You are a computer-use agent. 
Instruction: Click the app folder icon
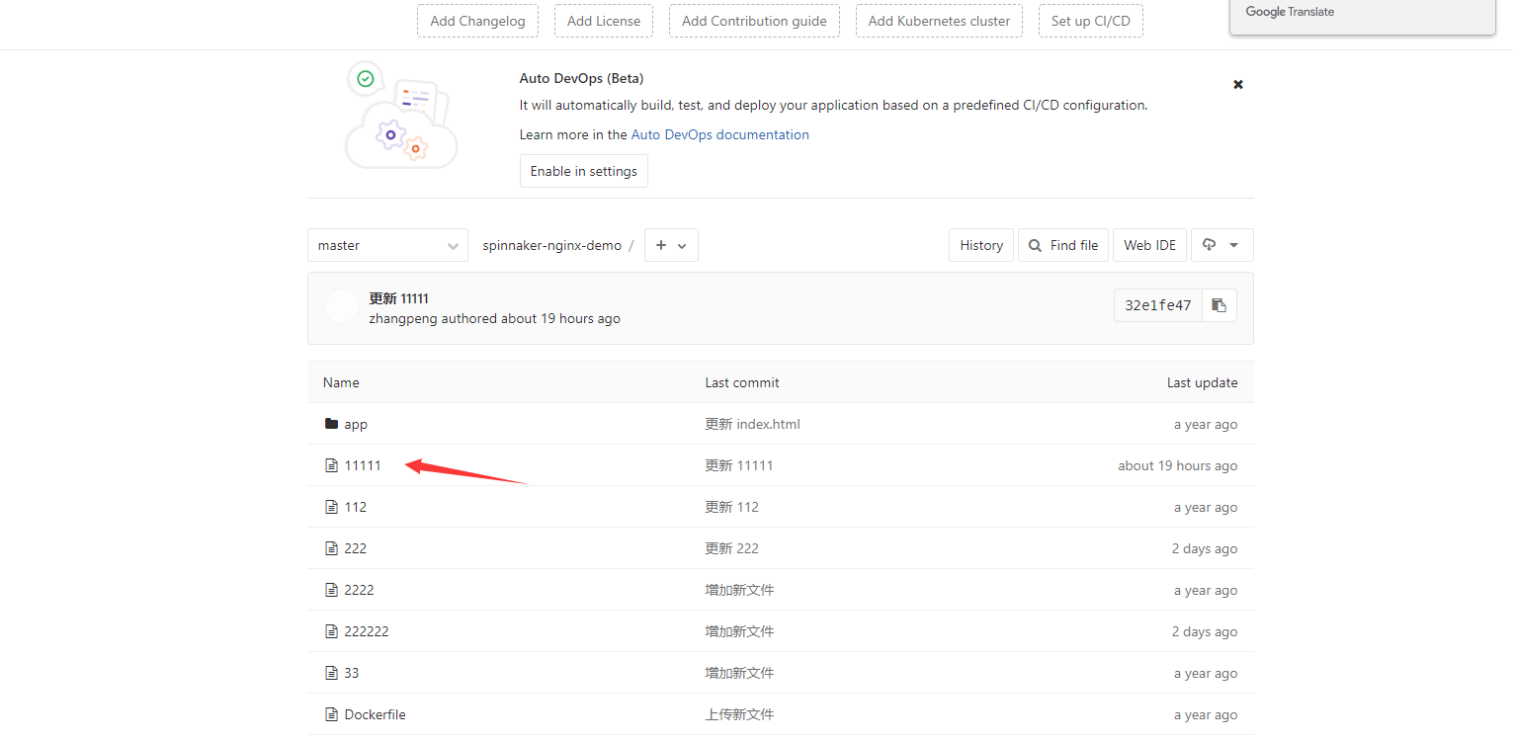(x=331, y=424)
